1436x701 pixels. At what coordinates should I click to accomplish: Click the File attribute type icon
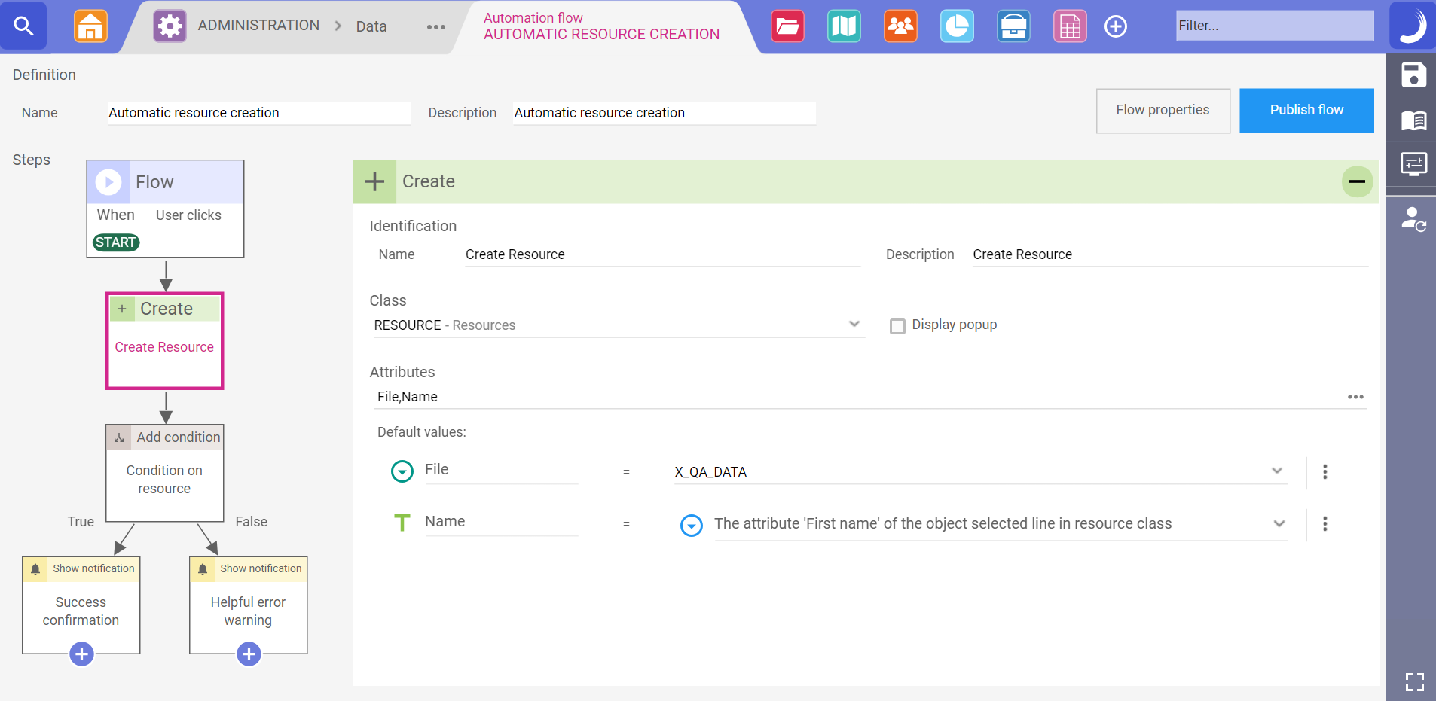click(402, 471)
